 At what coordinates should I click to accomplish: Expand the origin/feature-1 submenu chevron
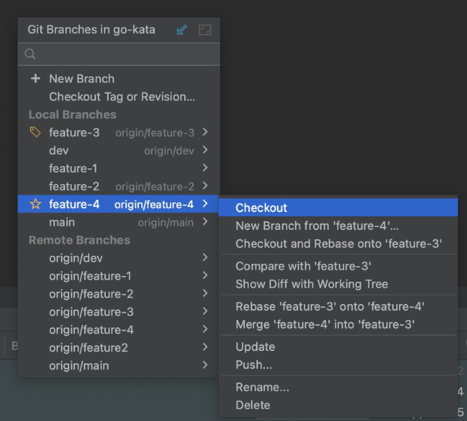tap(205, 276)
